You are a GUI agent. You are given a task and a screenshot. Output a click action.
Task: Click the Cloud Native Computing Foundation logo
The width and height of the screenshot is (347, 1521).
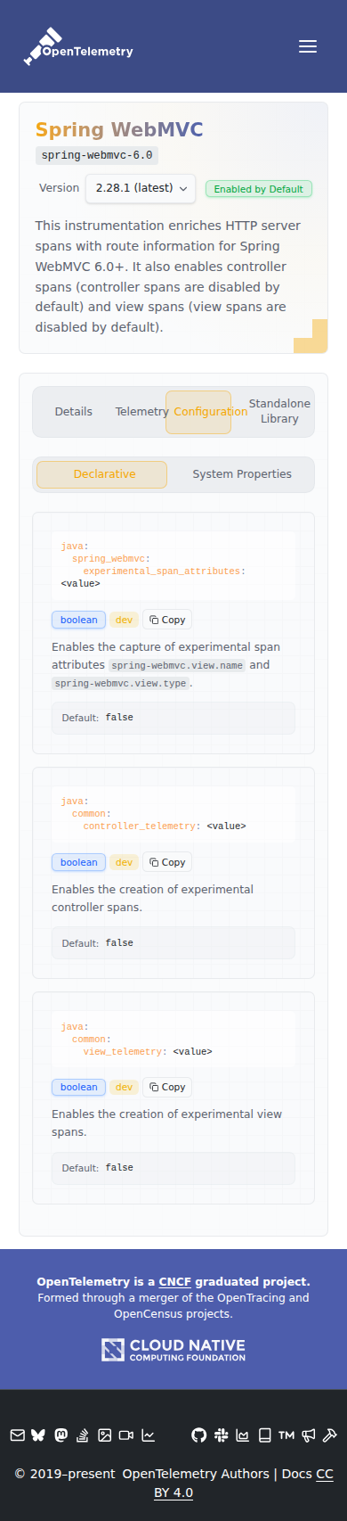point(173,1350)
